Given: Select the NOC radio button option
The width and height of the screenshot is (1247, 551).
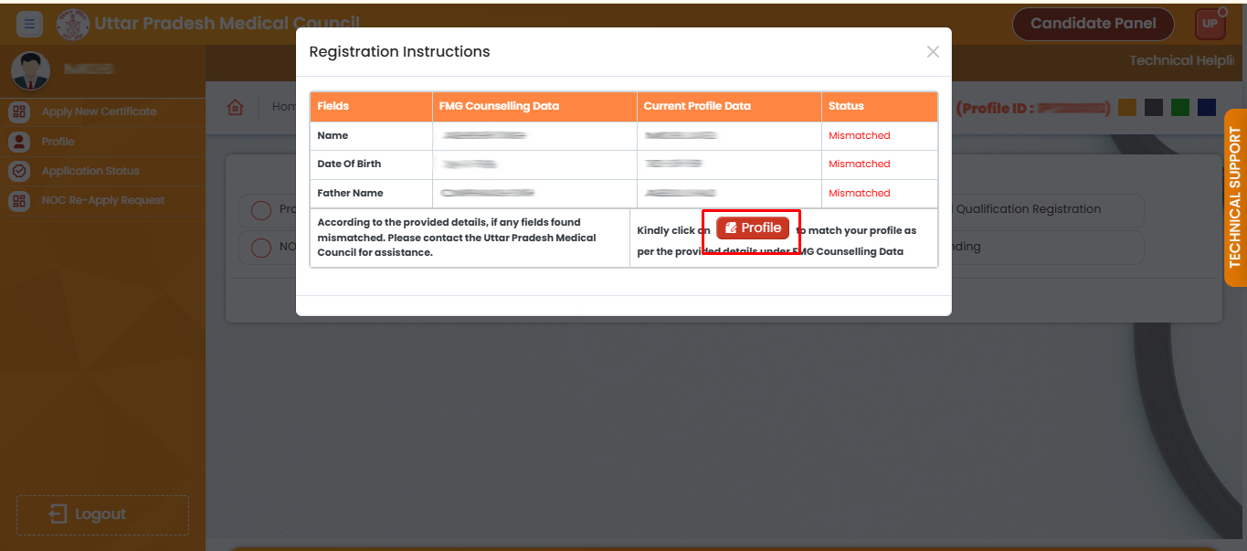Looking at the screenshot, I should click(260, 248).
